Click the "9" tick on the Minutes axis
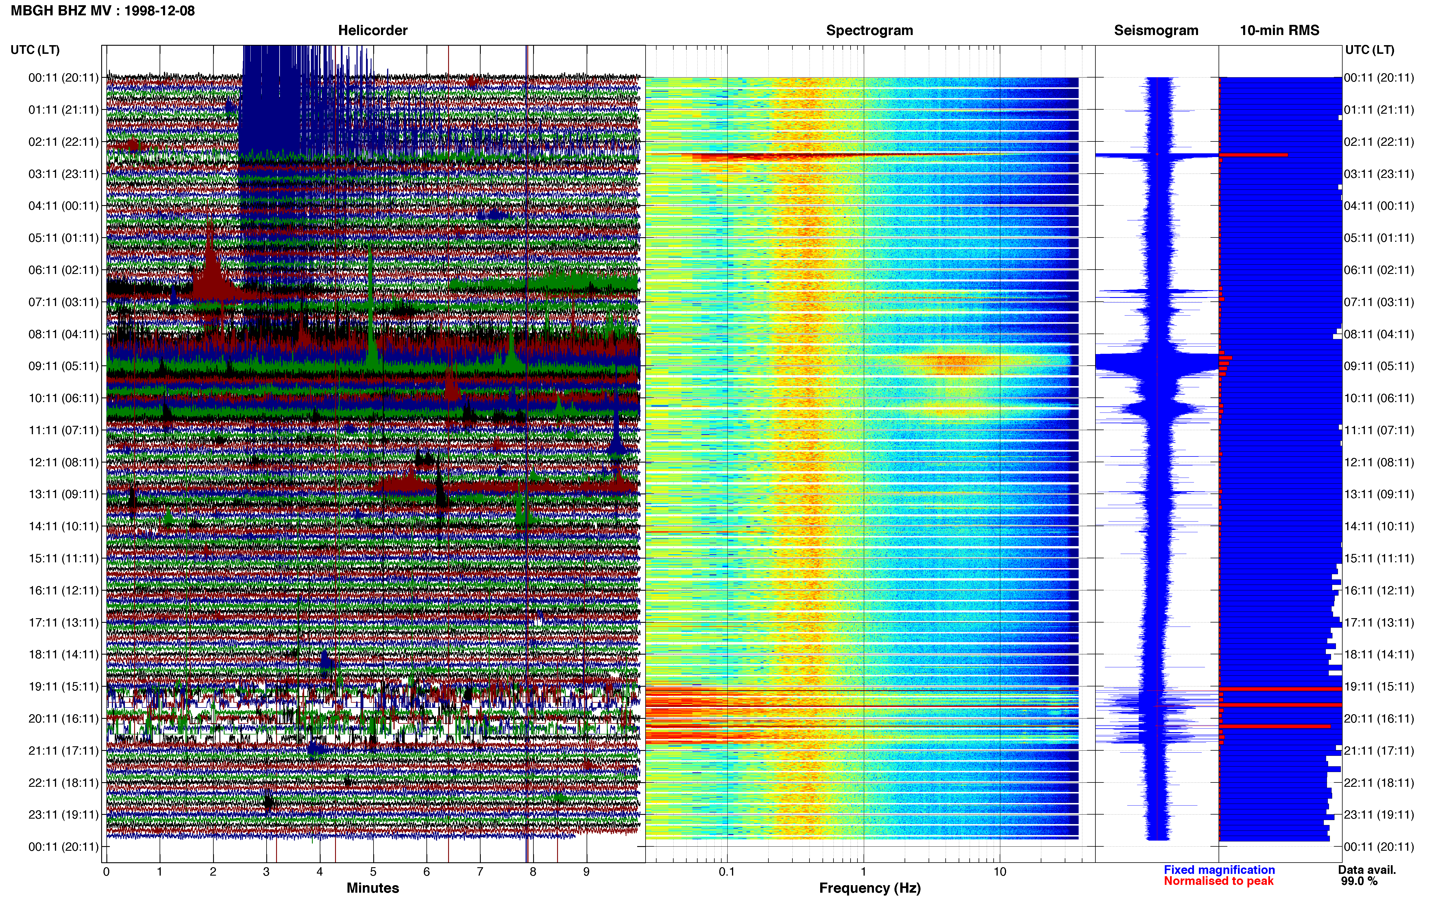The width and height of the screenshot is (1451, 908). tap(586, 872)
